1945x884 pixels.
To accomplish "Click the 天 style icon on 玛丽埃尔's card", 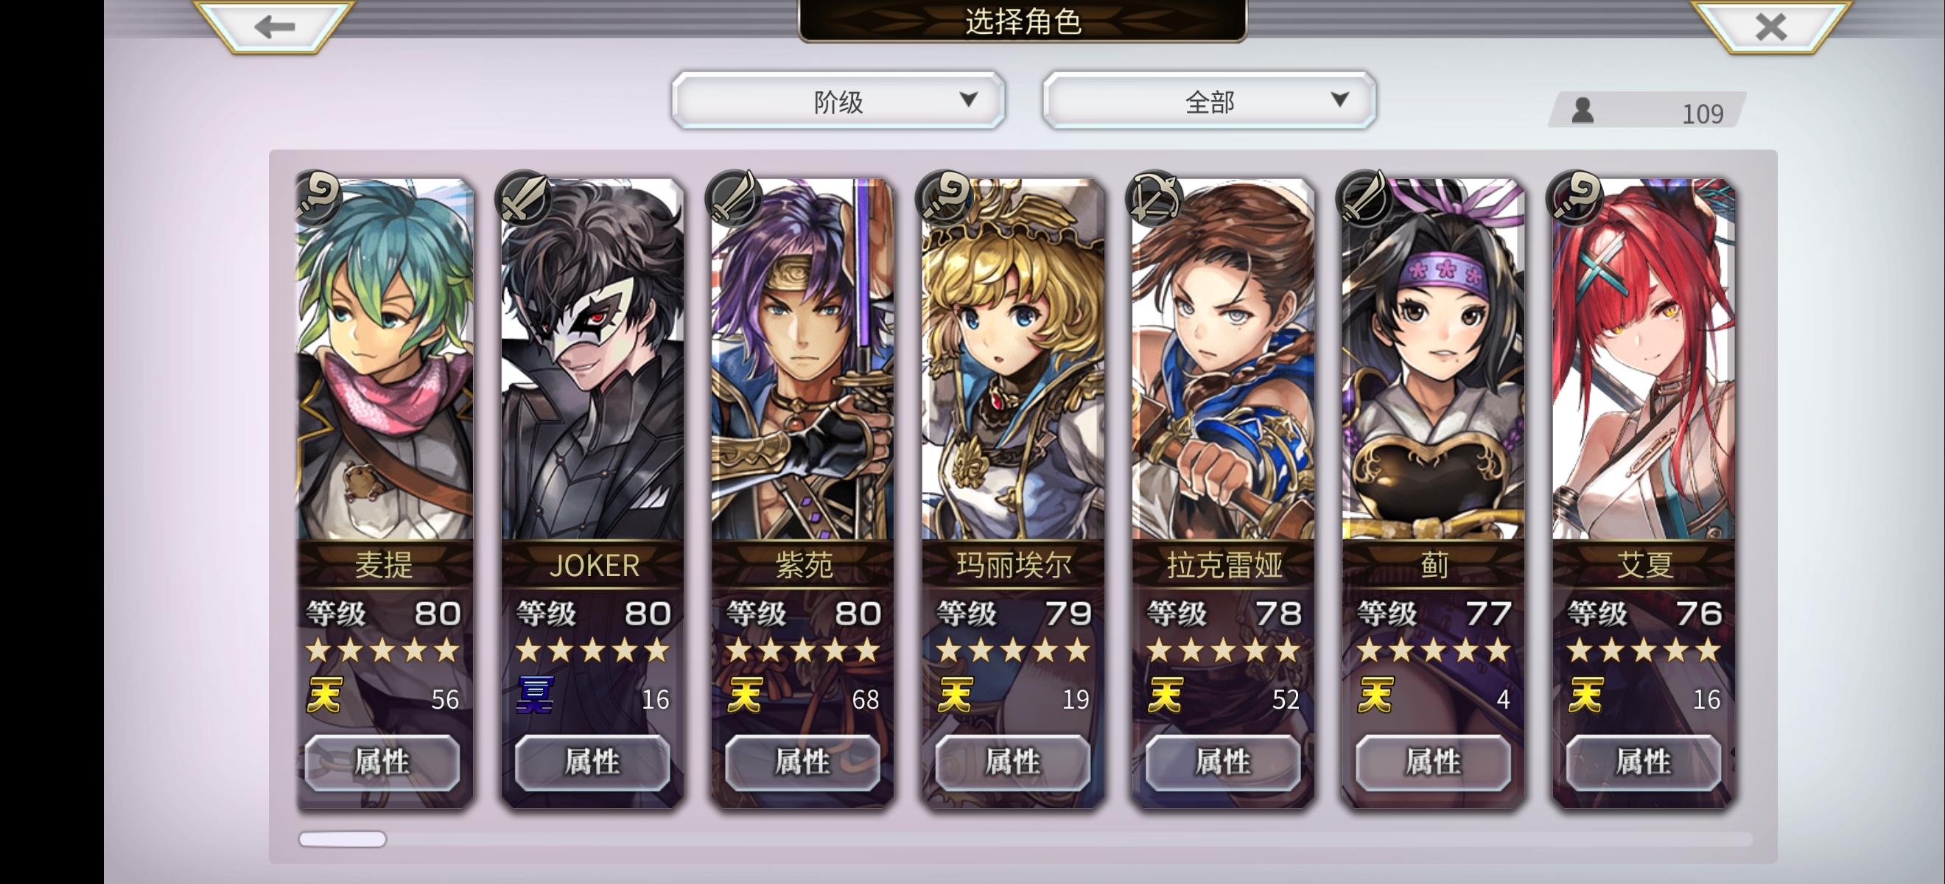I will 955,695.
